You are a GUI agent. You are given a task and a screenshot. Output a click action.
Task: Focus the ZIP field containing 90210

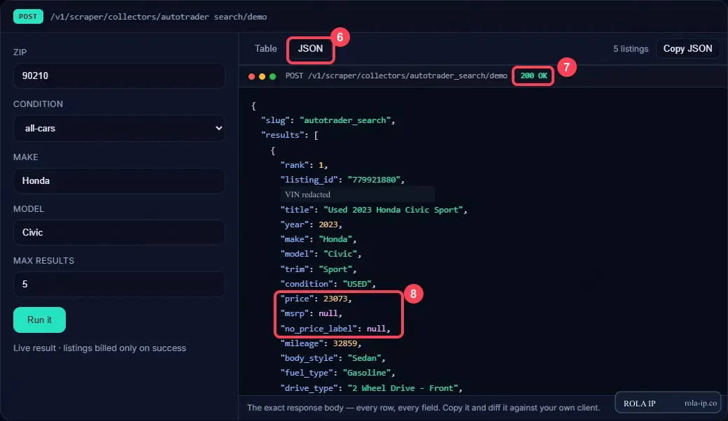pos(119,76)
